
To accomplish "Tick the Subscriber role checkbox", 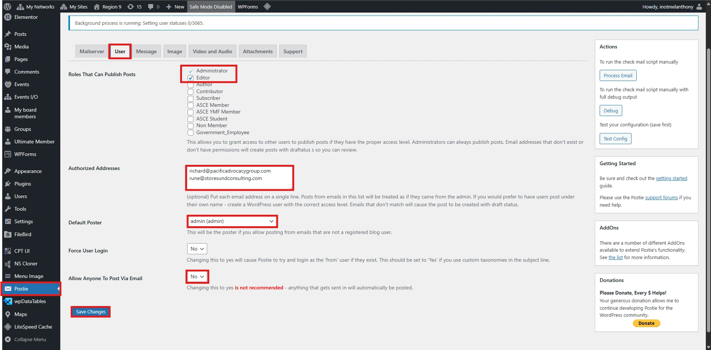I will (x=191, y=98).
